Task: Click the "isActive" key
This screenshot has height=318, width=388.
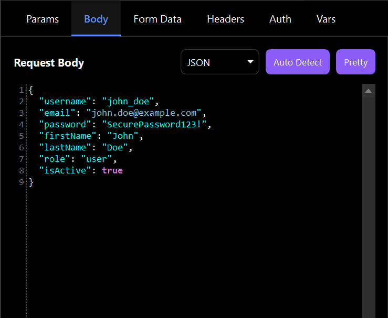Action: (65, 170)
